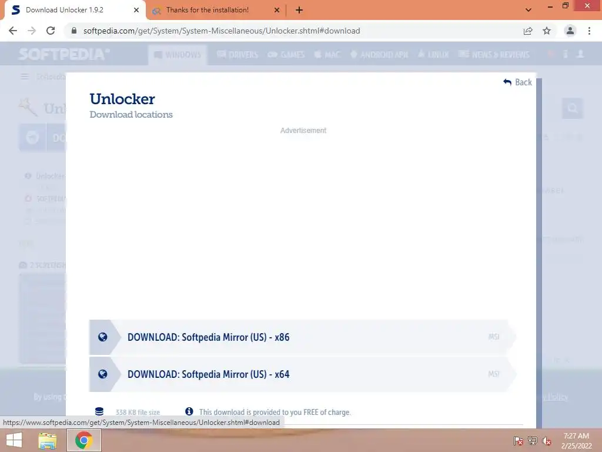The image size is (602, 452).
Task: Go back to previous page
Action: pos(13,31)
